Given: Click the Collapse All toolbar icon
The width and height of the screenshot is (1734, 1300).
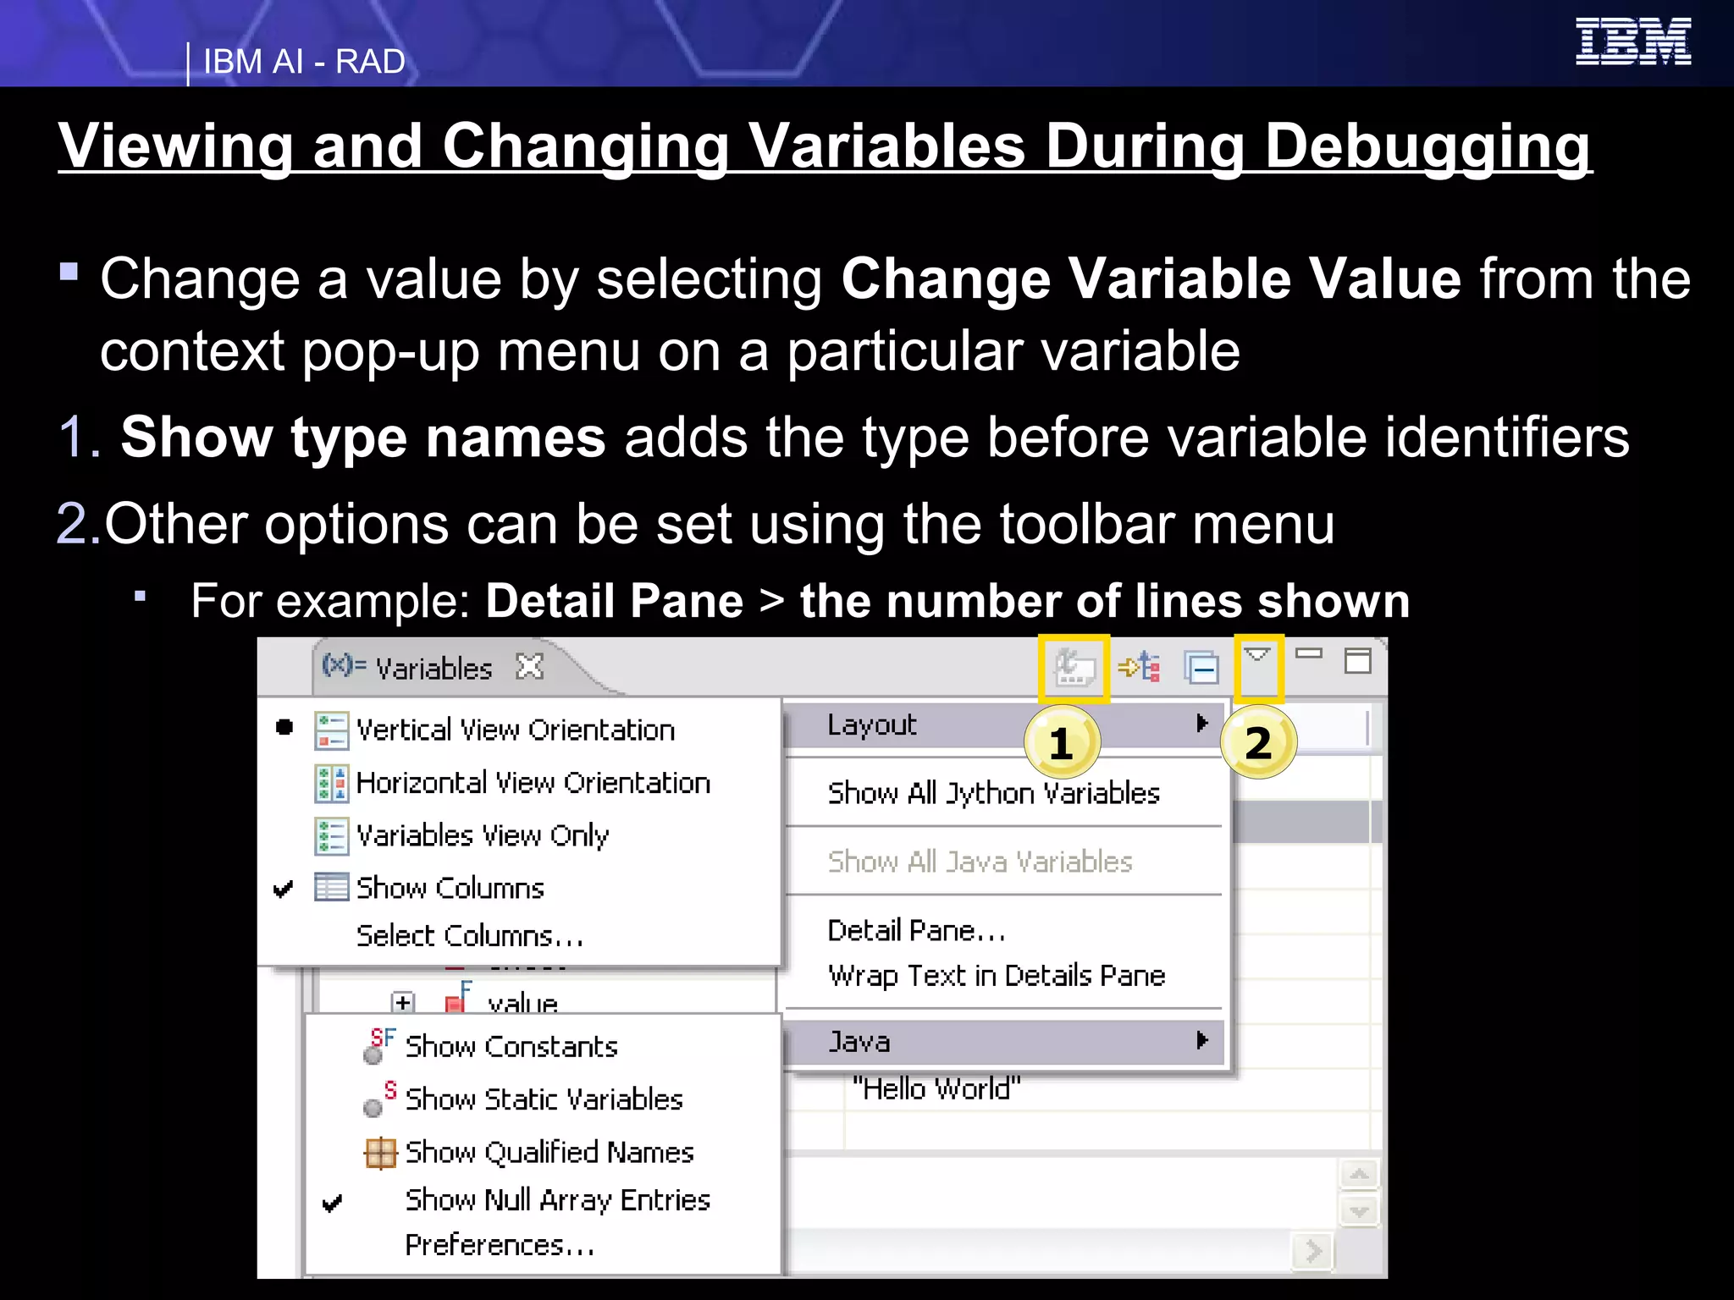Looking at the screenshot, I should point(1201,668).
